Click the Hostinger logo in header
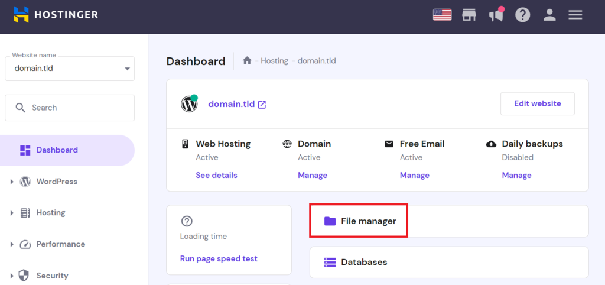The width and height of the screenshot is (605, 285). tap(56, 14)
